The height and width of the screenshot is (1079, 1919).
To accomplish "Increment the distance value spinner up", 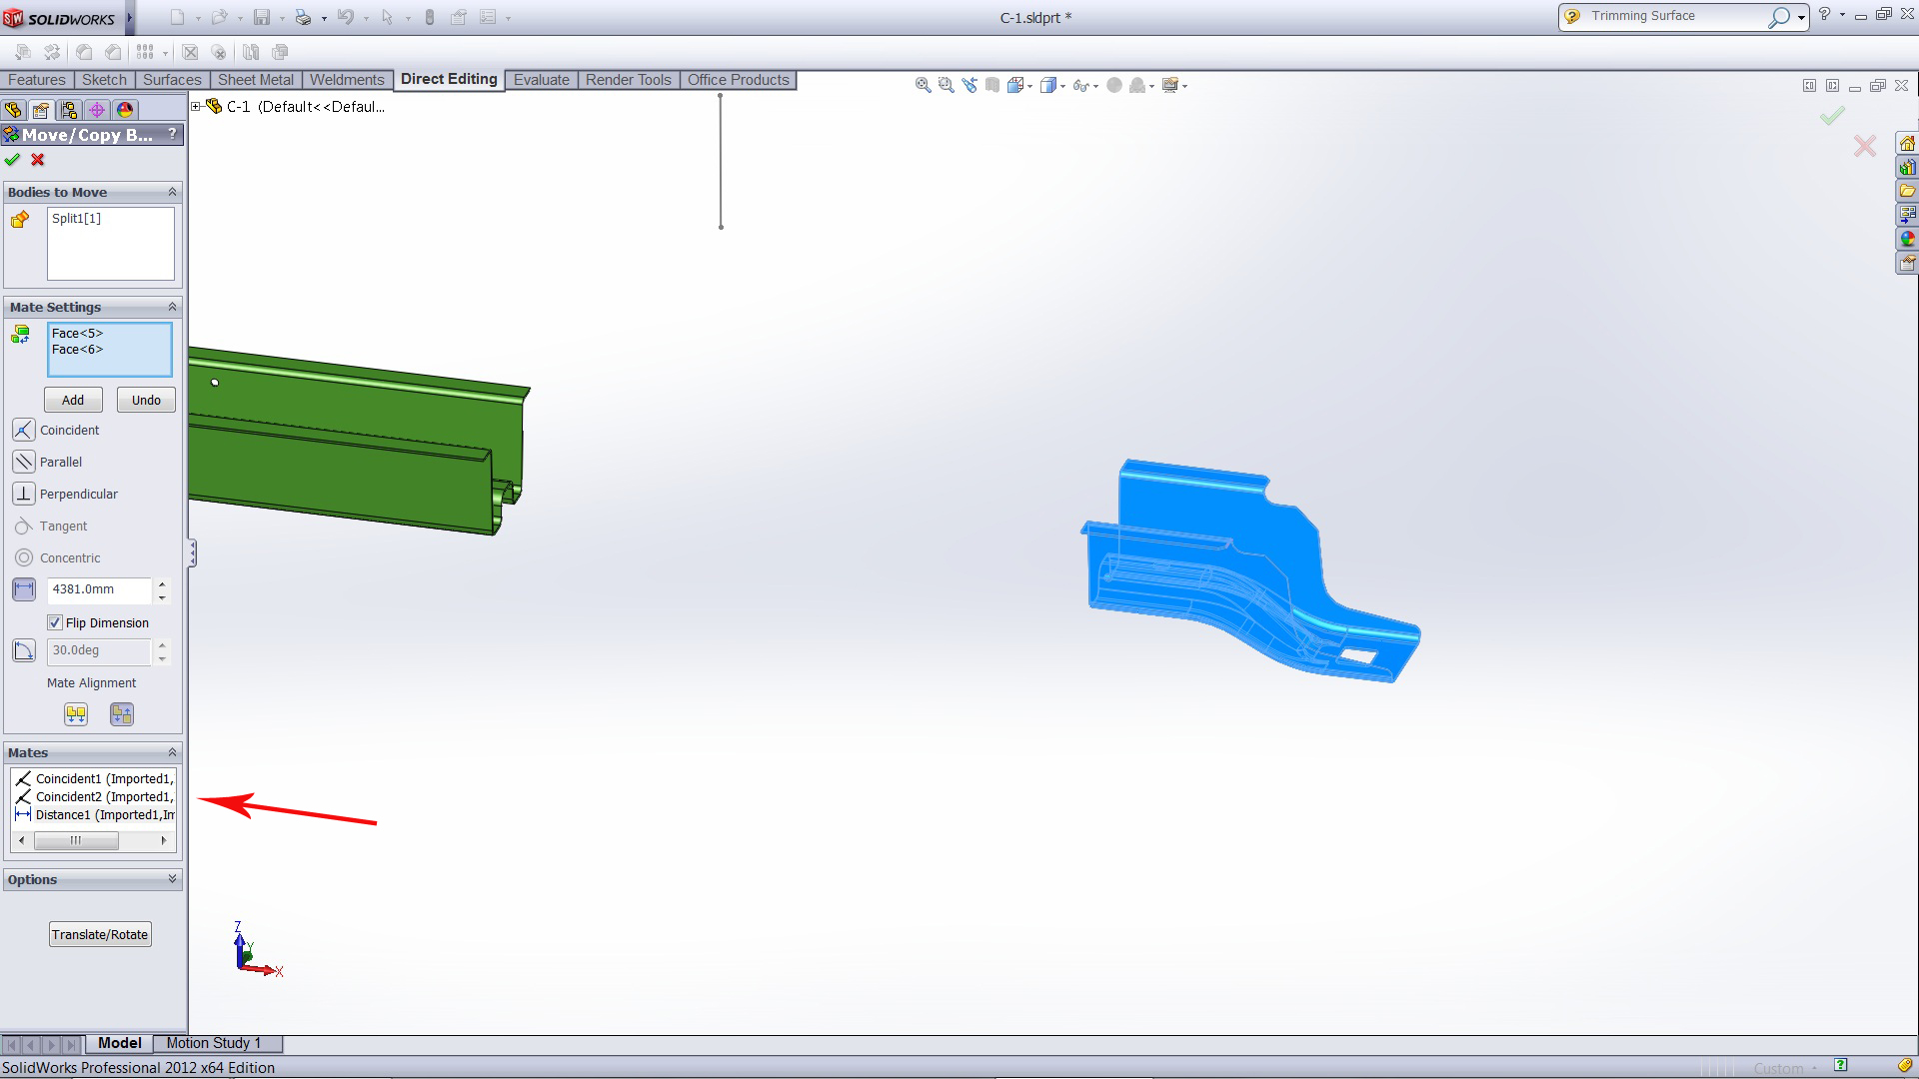I will click(x=162, y=583).
